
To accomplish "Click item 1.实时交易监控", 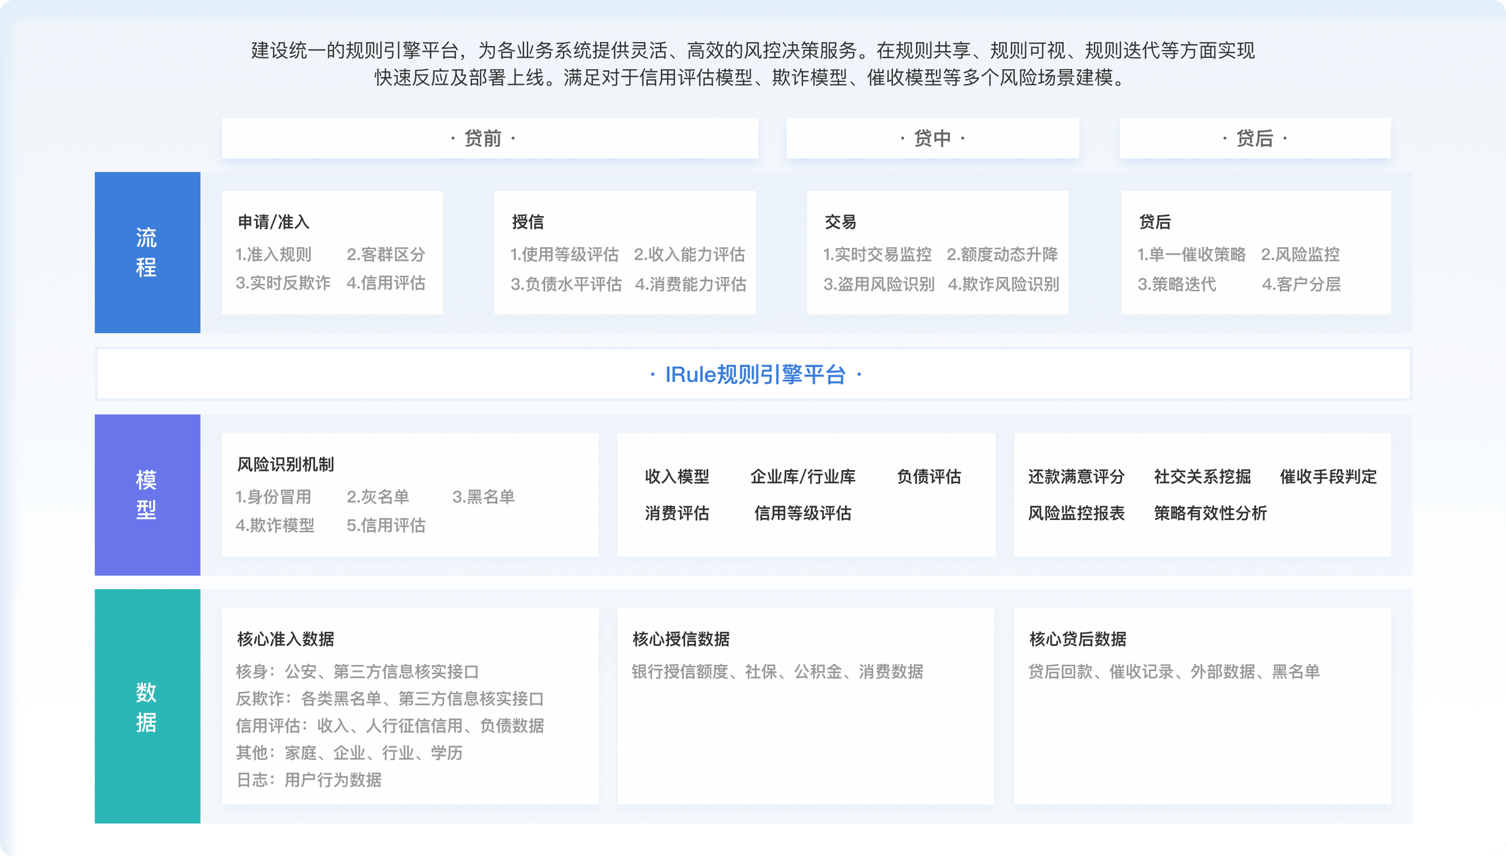I will [x=877, y=255].
